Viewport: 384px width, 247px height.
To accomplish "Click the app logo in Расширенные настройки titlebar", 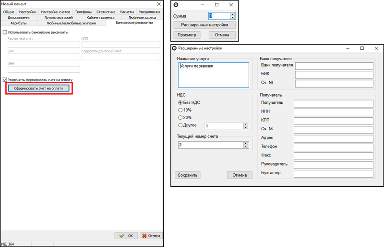I will pos(174,48).
